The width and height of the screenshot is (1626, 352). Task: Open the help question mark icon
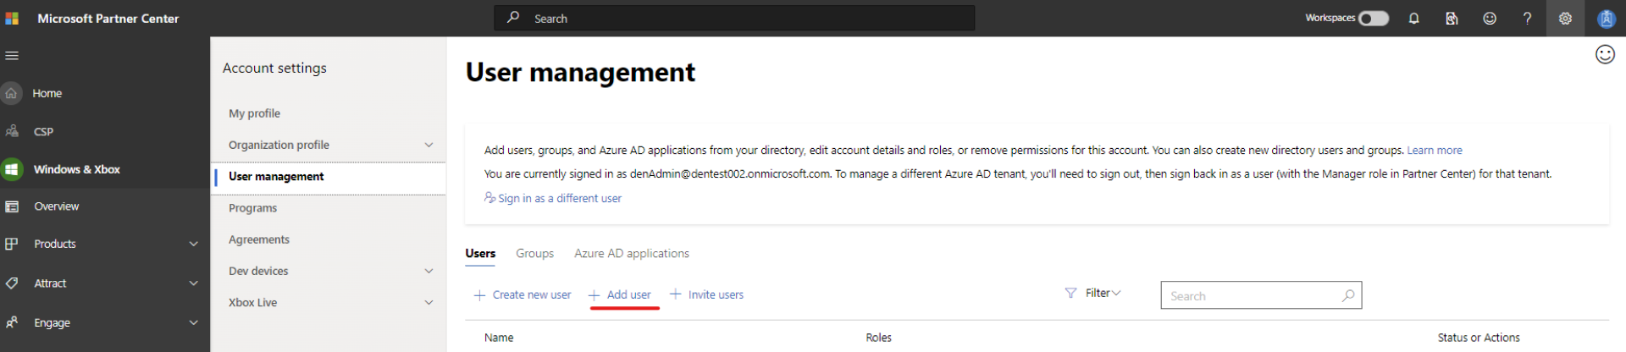[x=1527, y=18]
